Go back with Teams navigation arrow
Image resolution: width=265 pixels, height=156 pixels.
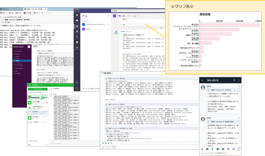point(105,11)
